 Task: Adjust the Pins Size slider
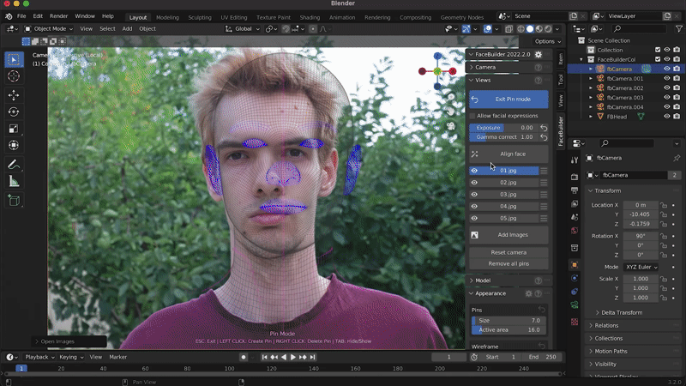pos(508,320)
